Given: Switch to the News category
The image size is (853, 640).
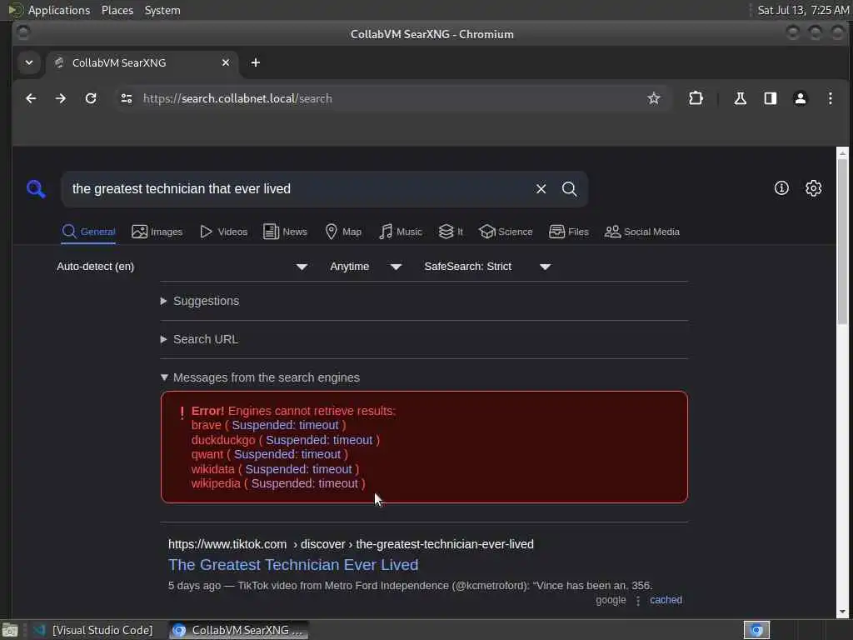Looking at the screenshot, I should tap(285, 232).
